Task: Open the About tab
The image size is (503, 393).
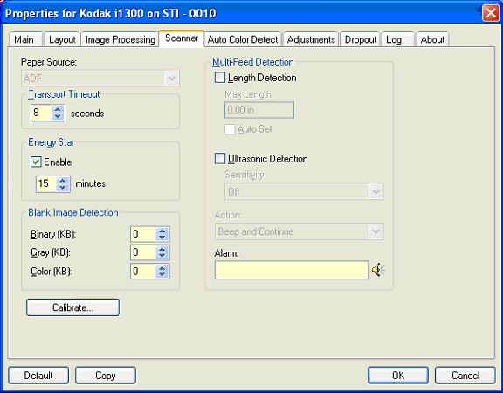Action: click(432, 40)
